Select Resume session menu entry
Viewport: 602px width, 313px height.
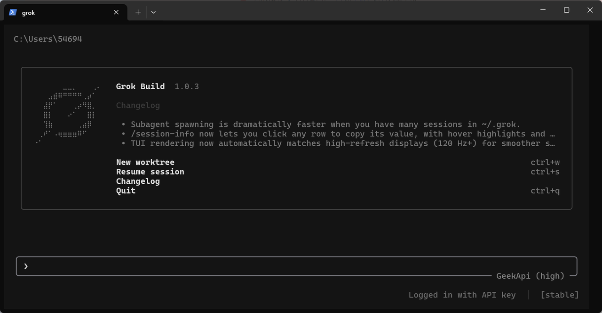click(x=150, y=172)
